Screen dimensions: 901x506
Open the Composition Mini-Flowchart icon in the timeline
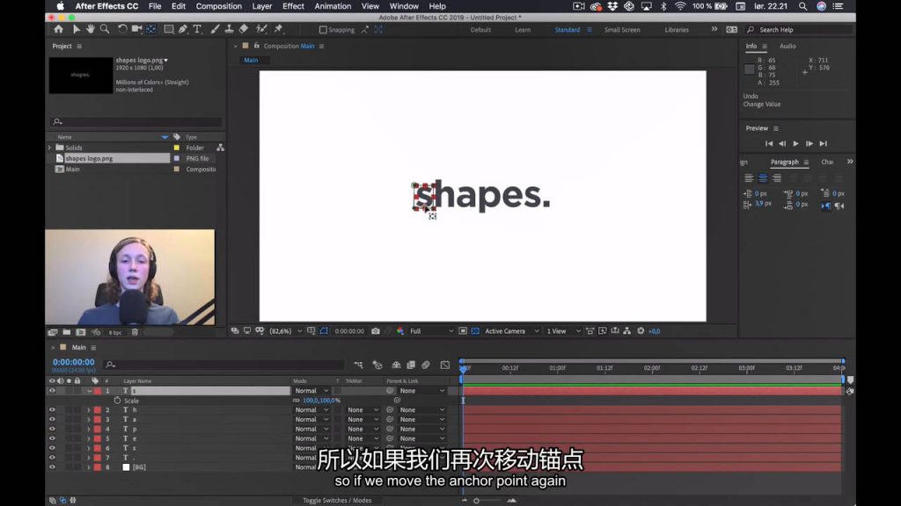[359, 365]
